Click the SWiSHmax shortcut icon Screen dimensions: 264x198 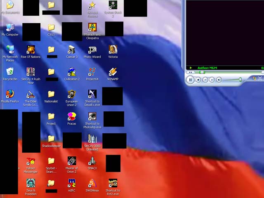pyautogui.click(x=92, y=183)
